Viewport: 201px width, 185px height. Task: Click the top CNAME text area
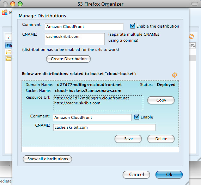pos(75,39)
